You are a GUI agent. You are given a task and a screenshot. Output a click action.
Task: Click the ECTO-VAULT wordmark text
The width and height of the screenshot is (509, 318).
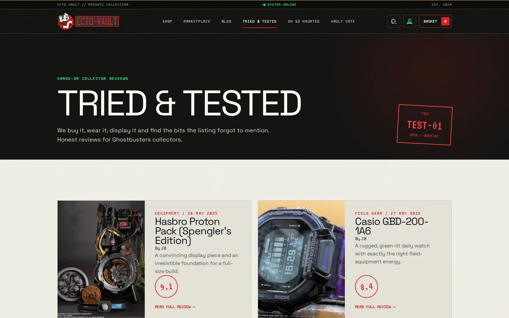coord(97,21)
